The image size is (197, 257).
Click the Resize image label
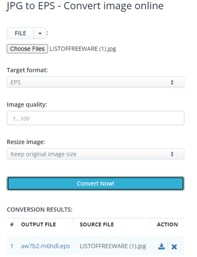pyautogui.click(x=26, y=142)
